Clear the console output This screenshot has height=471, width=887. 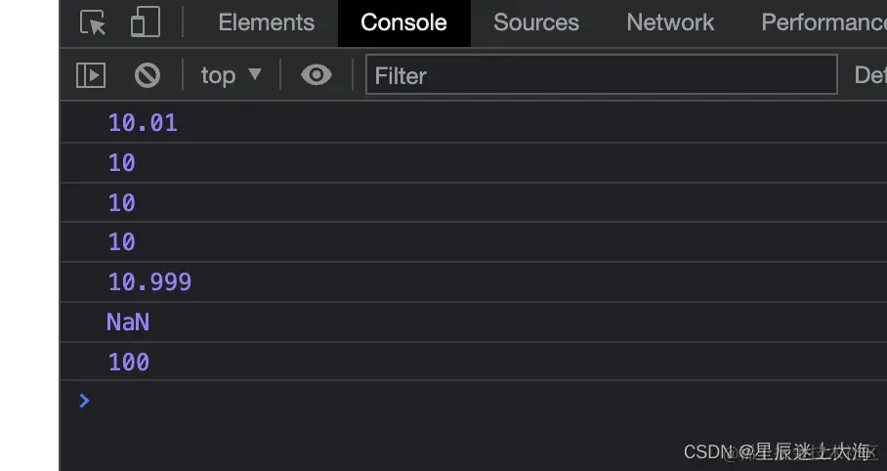coord(148,75)
